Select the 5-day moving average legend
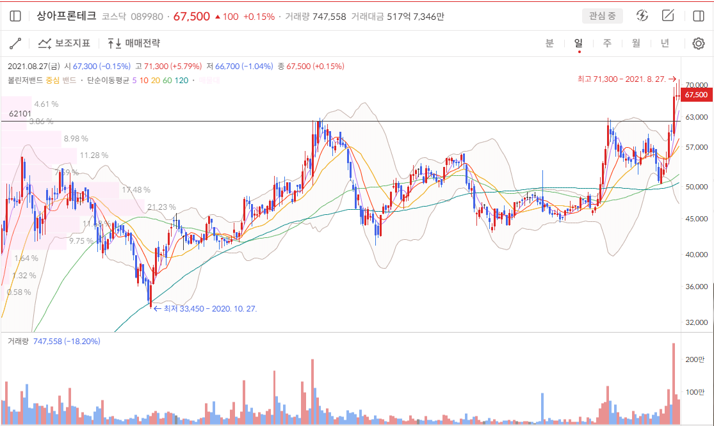The width and height of the screenshot is (714, 426). pos(134,81)
